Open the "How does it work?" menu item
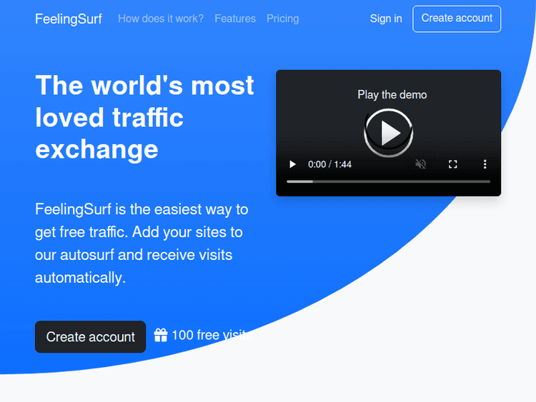Viewport: 536px width, 402px height. click(160, 19)
